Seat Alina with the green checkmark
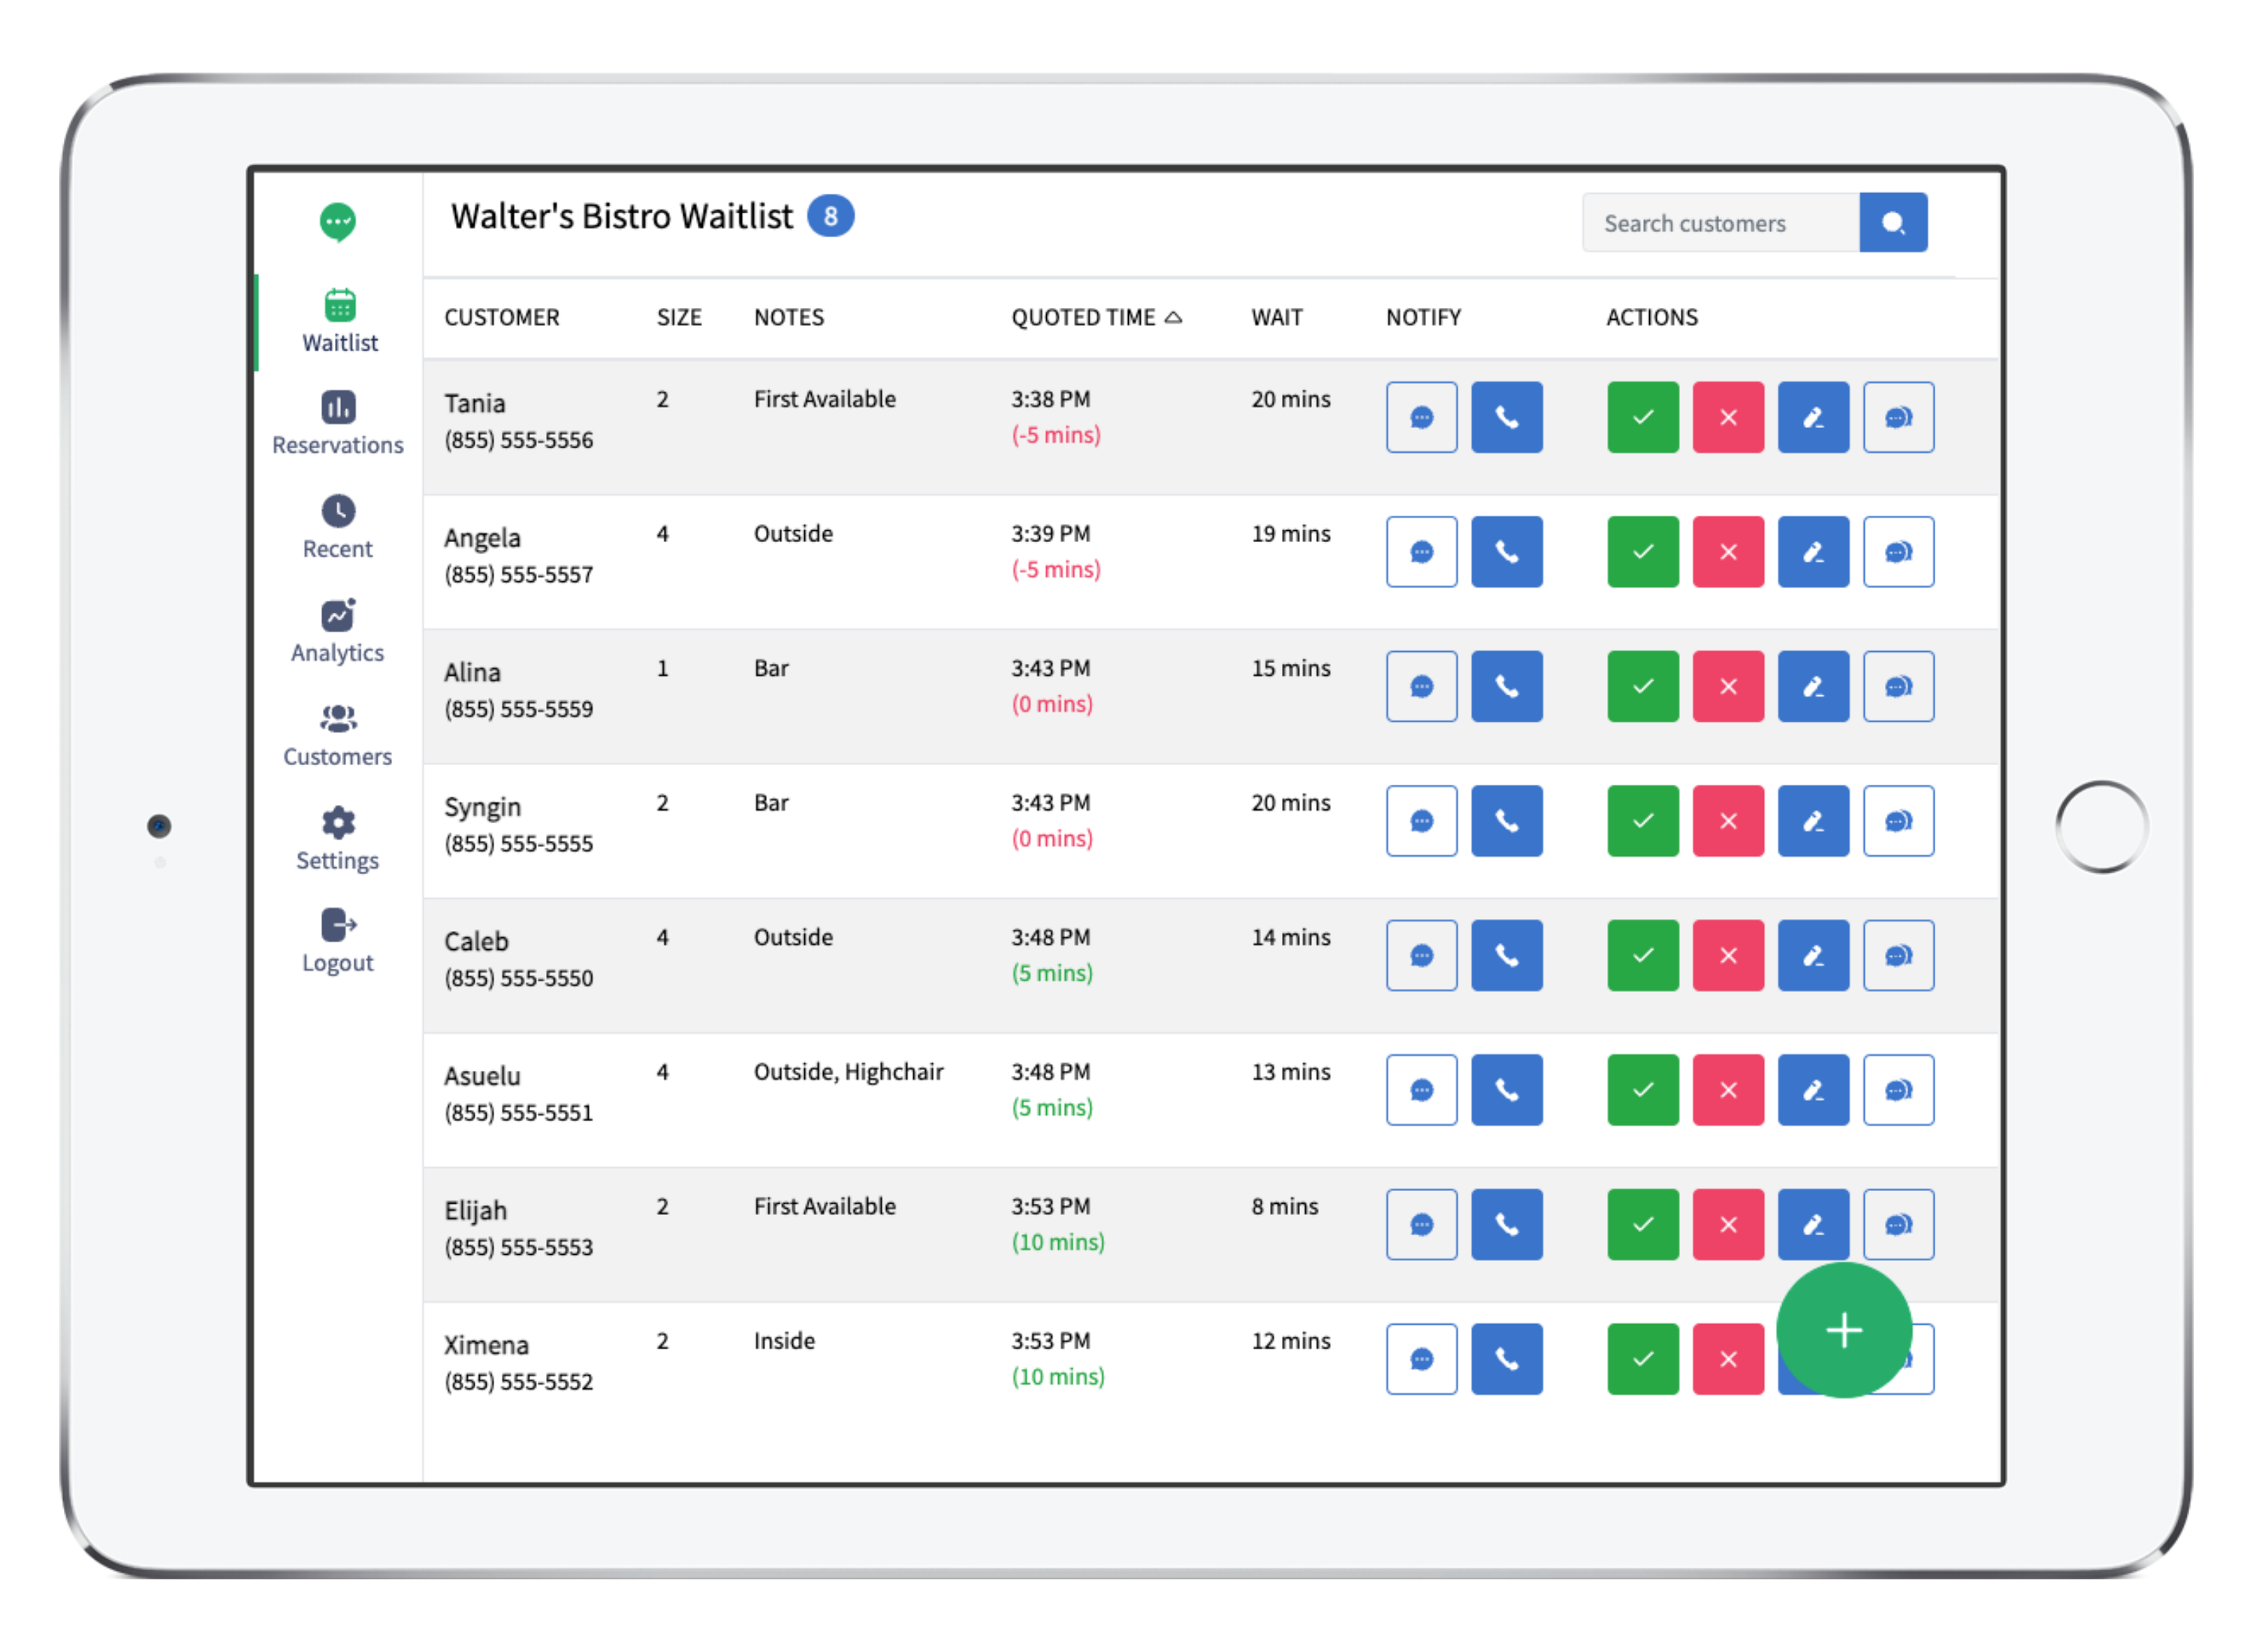The height and width of the screenshot is (1652, 2253). pos(1642,686)
